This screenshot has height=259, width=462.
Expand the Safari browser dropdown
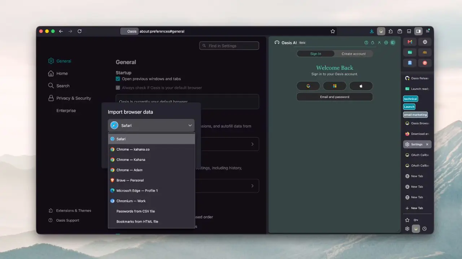(151, 126)
